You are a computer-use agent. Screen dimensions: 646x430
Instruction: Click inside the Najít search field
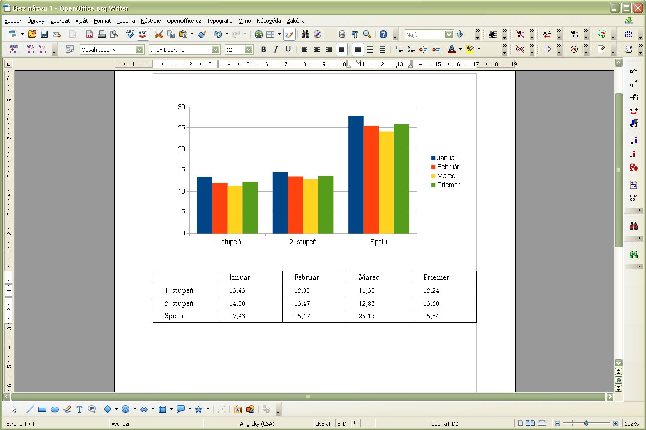coord(424,34)
